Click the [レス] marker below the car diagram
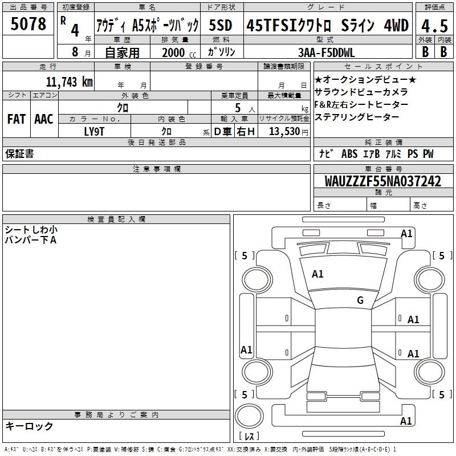456x456 pixels. [x=250, y=437]
